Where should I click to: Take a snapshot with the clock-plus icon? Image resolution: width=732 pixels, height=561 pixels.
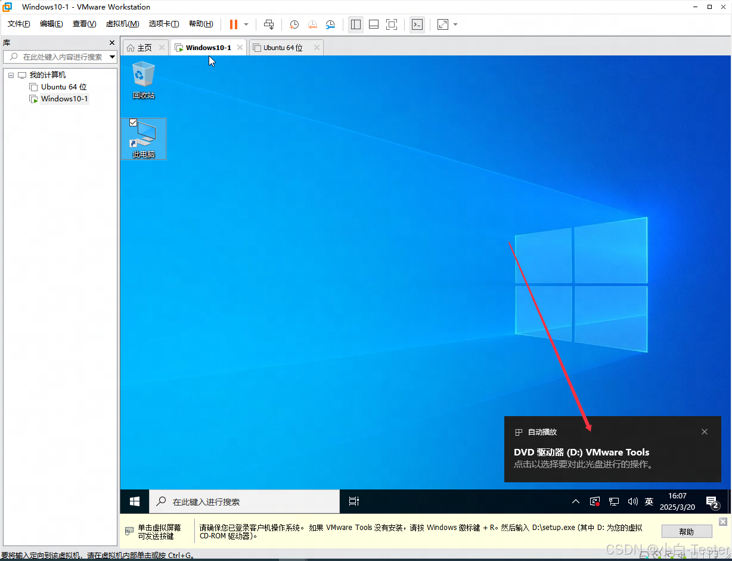294,24
